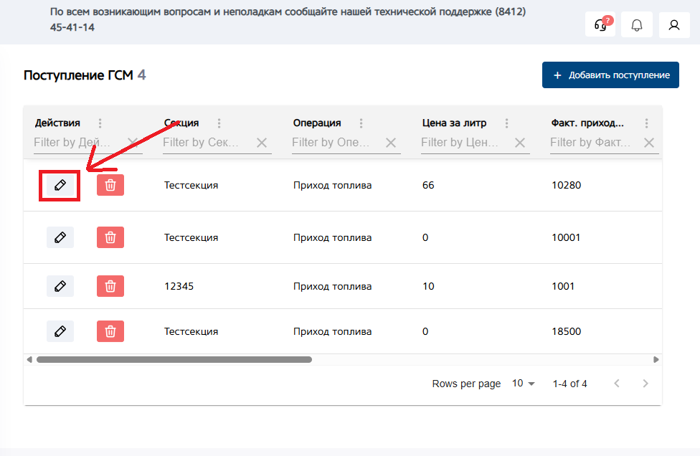Image resolution: width=700 pixels, height=456 pixels.
Task: Open Секция column menu dots
Action: click(x=219, y=123)
